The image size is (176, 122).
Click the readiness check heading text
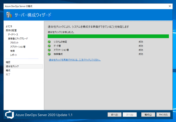click(x=88, y=27)
